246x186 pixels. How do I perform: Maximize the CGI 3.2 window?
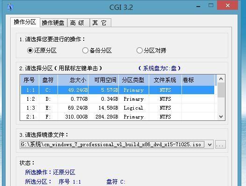pos(211,6)
